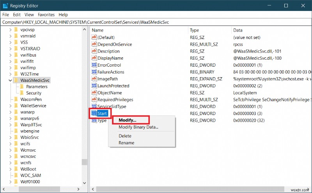Open the Edit menu
Screen dimensions: 312x193
[17, 15]
